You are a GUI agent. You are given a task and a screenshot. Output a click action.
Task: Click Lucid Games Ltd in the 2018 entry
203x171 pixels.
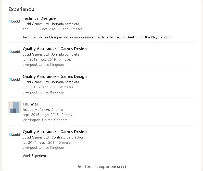pyautogui.click(x=36, y=82)
